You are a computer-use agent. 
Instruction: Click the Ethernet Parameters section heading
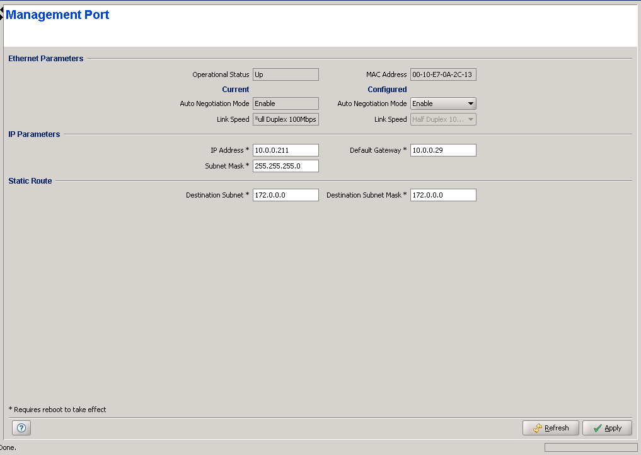[46, 59]
